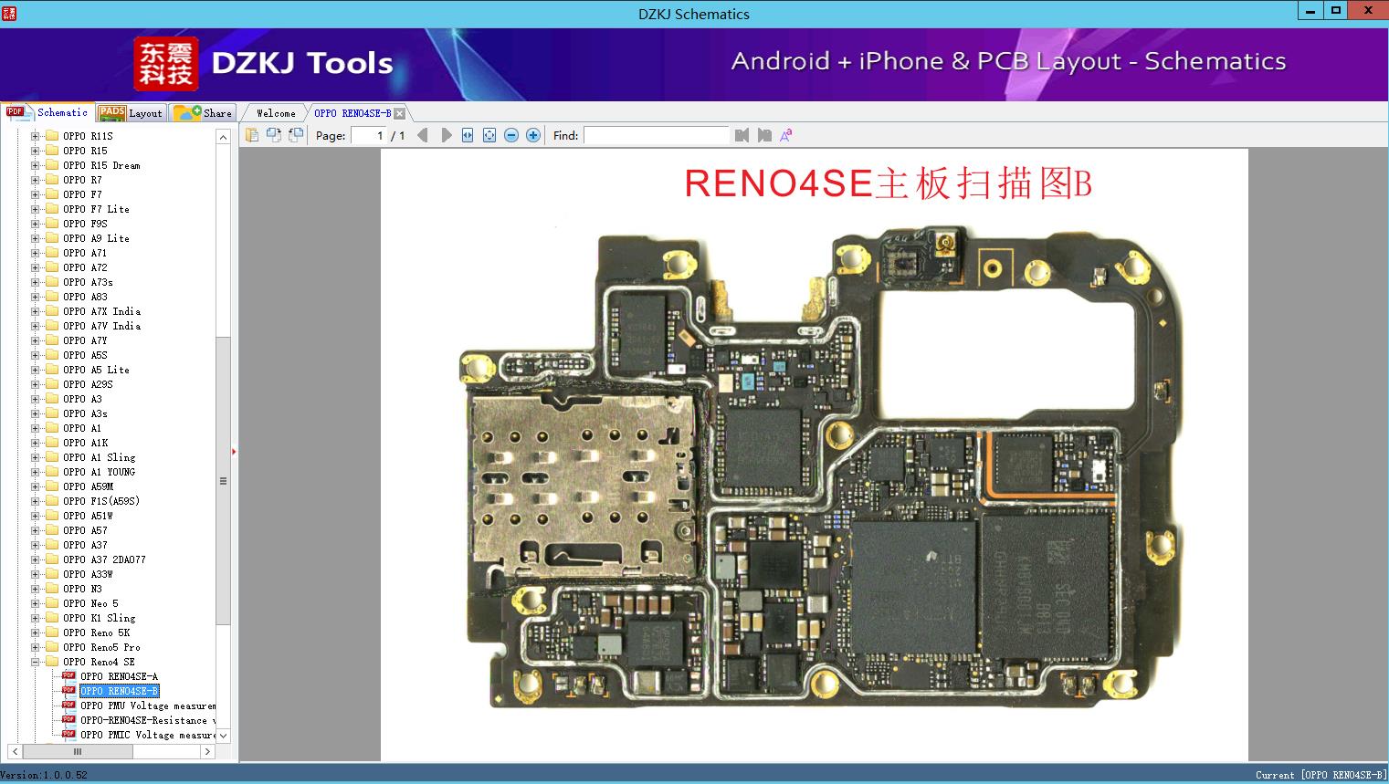The width and height of the screenshot is (1389, 784).
Task: Click the OPPO R11S folder icon
Action: (x=52, y=136)
